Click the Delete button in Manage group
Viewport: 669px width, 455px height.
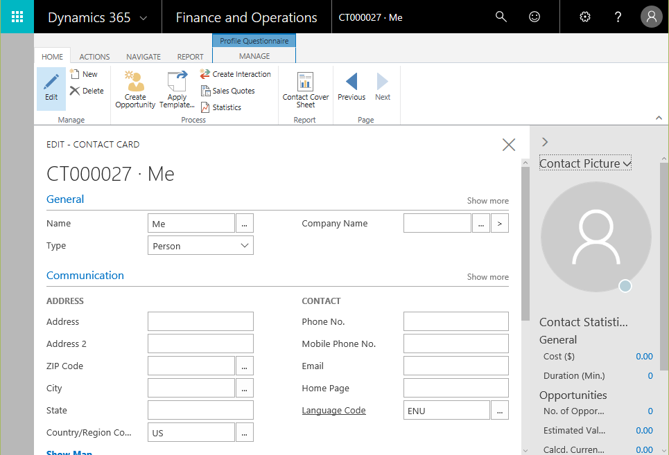(87, 91)
